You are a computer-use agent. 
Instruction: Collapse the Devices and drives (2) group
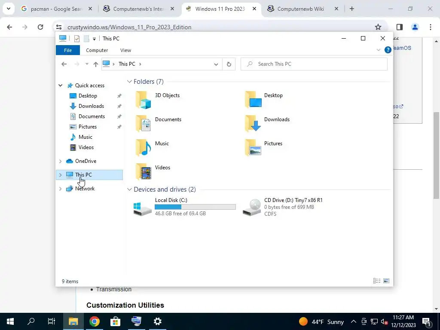pos(129,189)
